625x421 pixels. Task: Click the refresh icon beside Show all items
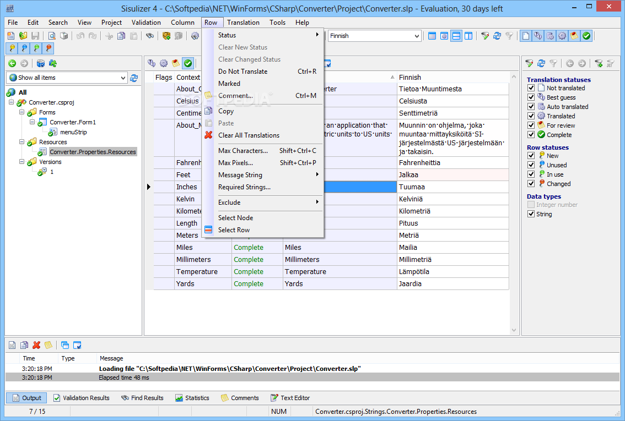(134, 78)
